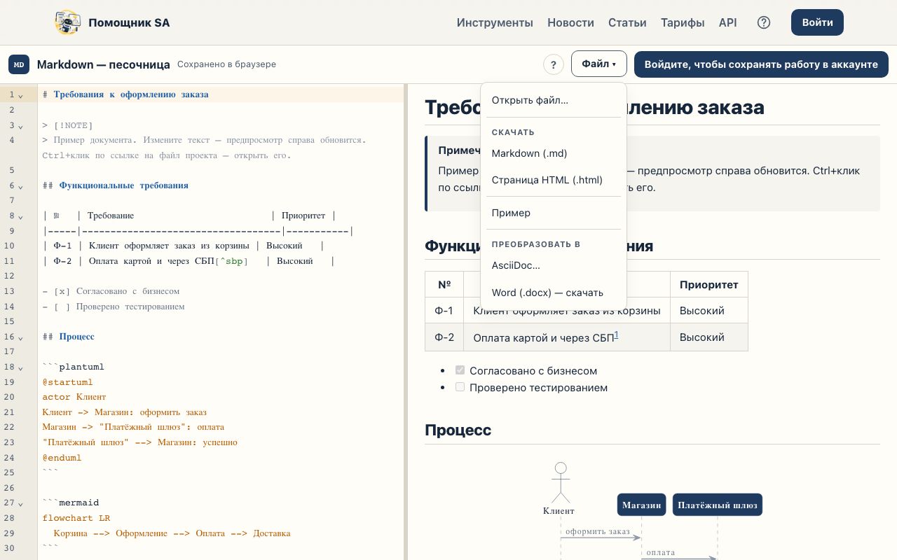Click the '- [x] Согласовано с бизнесом' editor line
Screen dimensions: 897x560
(x=221, y=291)
